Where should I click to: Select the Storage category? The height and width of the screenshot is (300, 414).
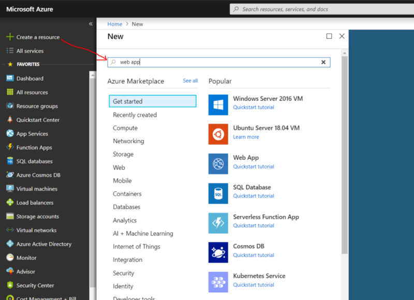(x=123, y=154)
